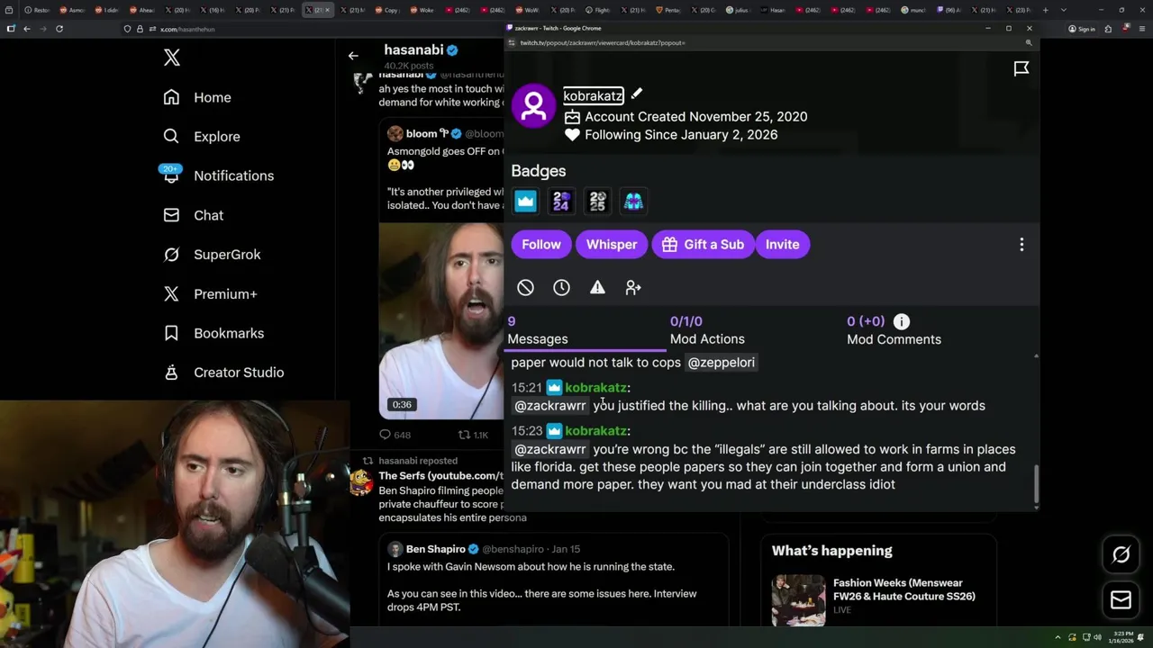Open Bookmarks in X sidebar
The height and width of the screenshot is (648, 1153).
[214, 333]
